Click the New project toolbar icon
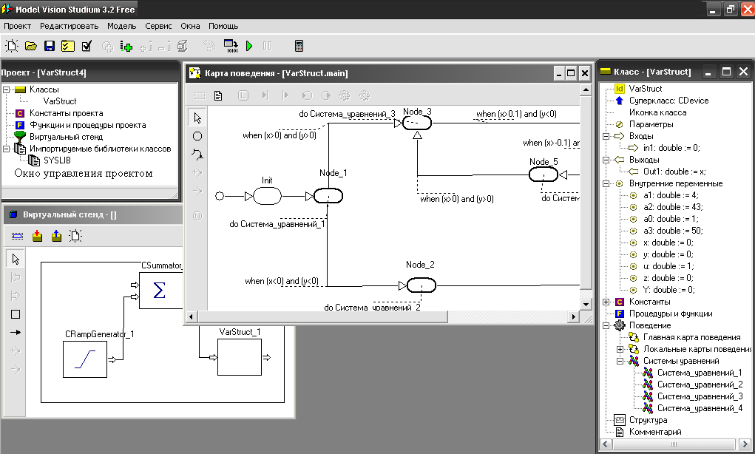This screenshot has height=454, width=755. [12, 47]
